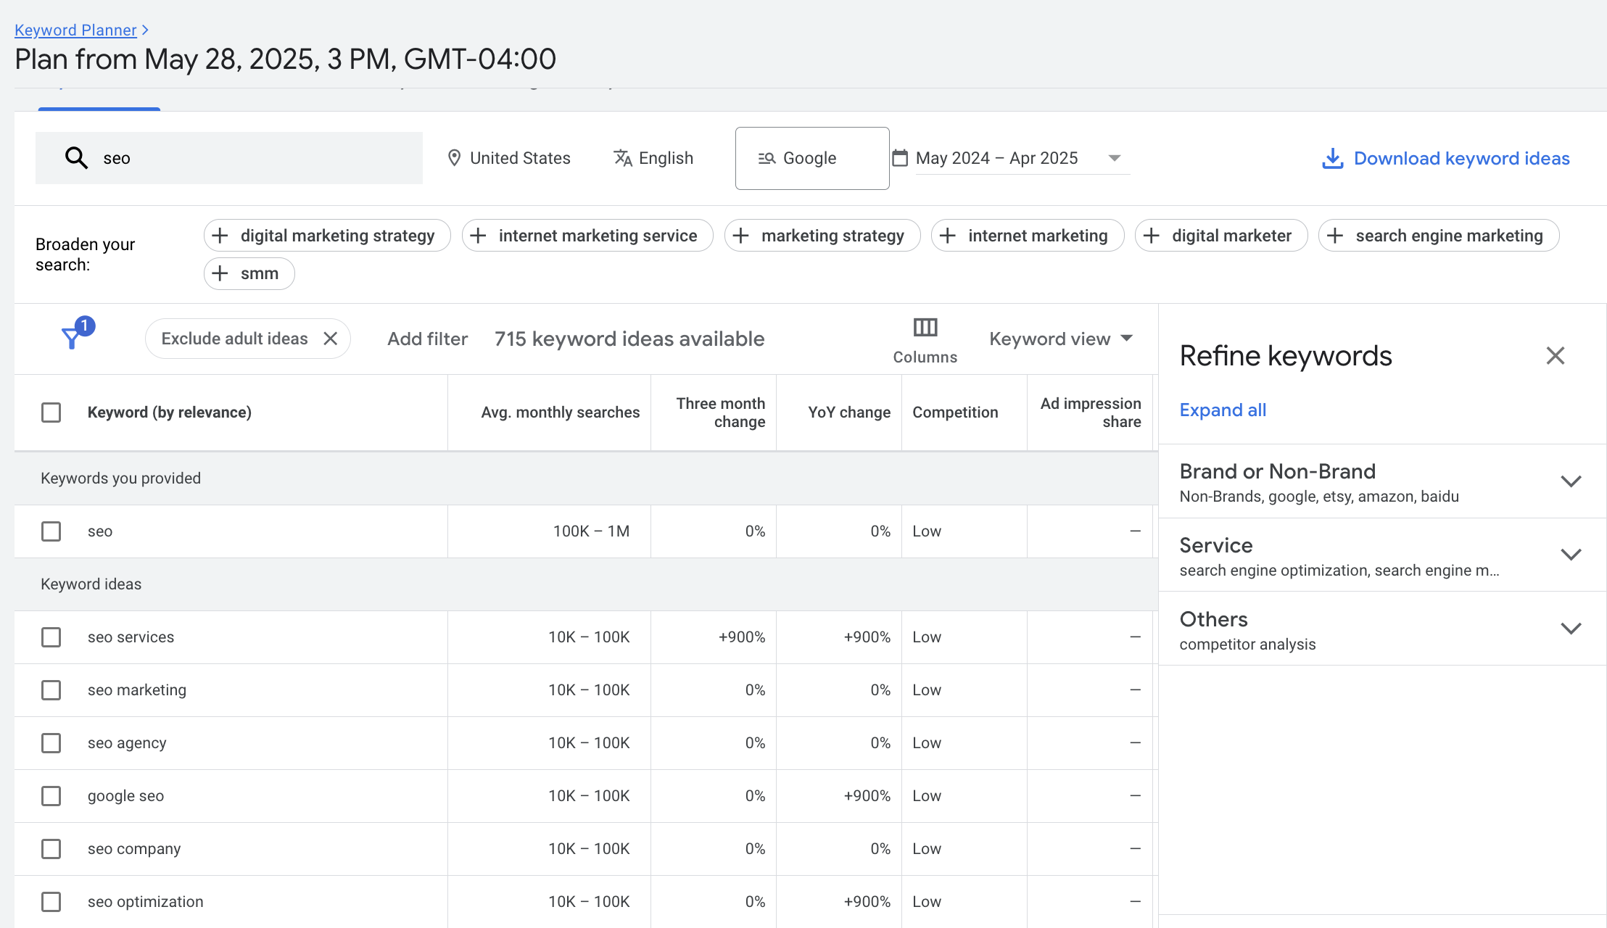Click the download icon beside Download keyword ideas
1607x928 pixels.
[x=1332, y=158]
